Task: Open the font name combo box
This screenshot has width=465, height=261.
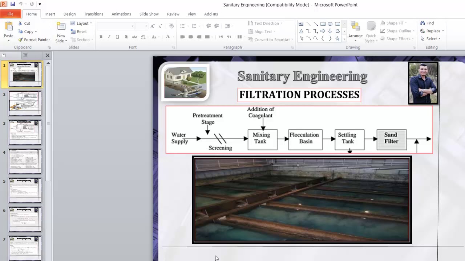Action: point(116,26)
